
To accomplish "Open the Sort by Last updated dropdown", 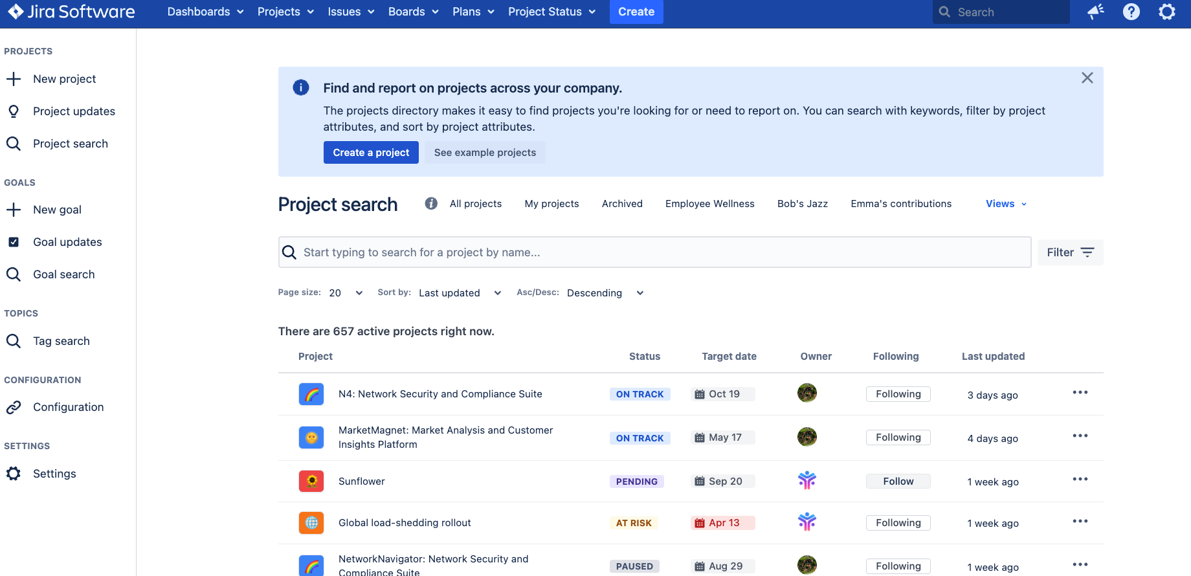I will (x=460, y=293).
